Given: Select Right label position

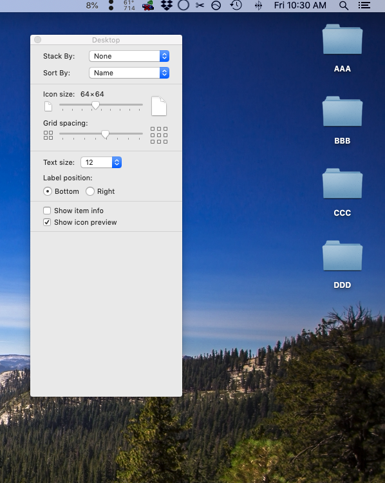Looking at the screenshot, I should (x=90, y=191).
